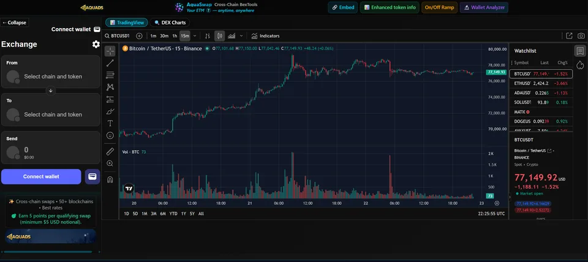The image size is (588, 262).
Task: Open the hotlists flame icon
Action: click(580, 65)
